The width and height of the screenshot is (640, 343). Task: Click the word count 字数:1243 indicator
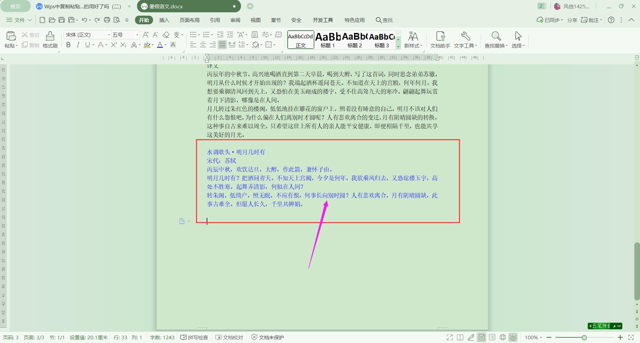point(162,337)
